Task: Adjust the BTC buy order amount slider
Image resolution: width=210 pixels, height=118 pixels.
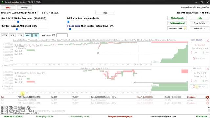Action: (x=18, y=22)
